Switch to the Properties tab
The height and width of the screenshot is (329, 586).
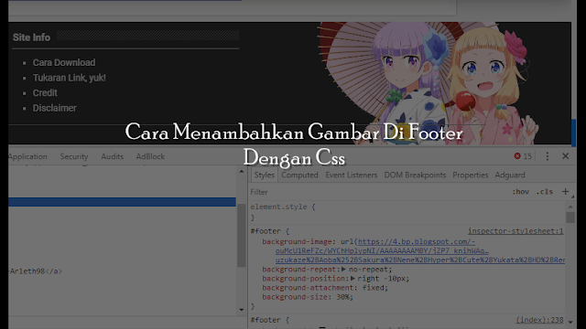click(471, 175)
